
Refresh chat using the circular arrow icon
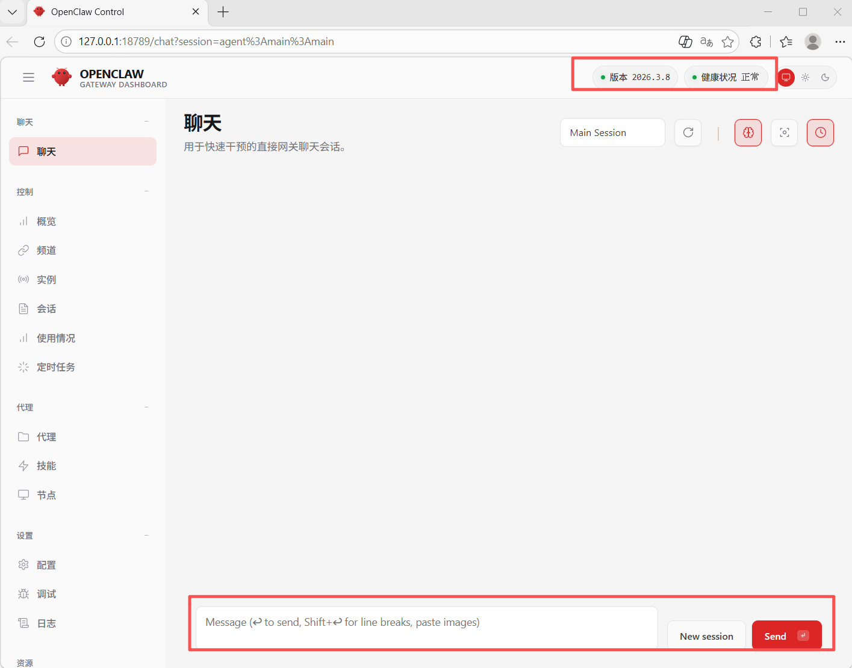coord(688,132)
